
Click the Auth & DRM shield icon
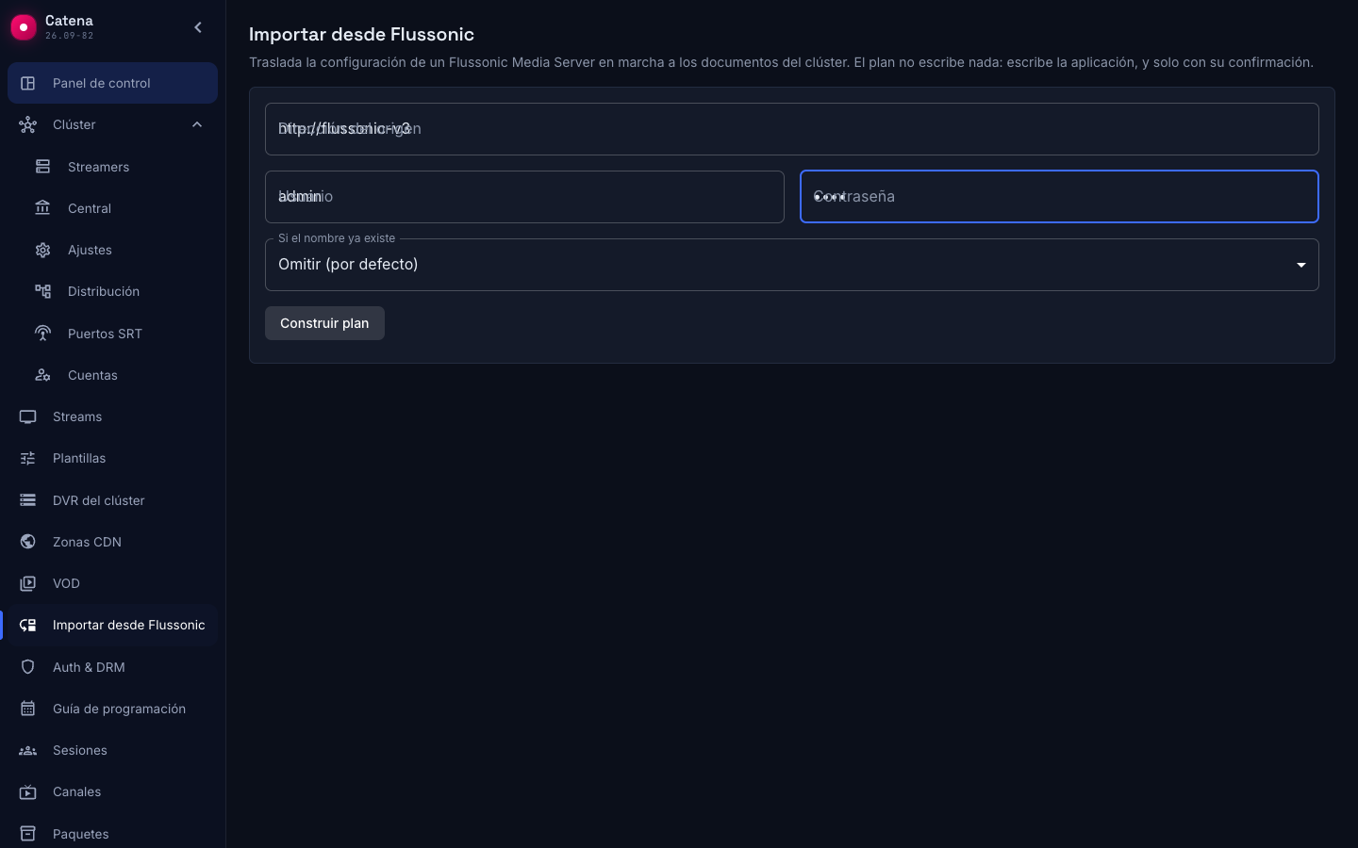pos(28,667)
